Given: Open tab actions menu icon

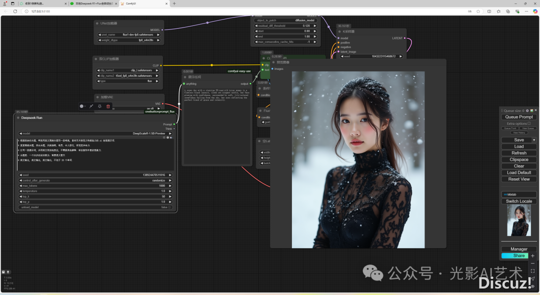Looking at the screenshot, I should pos(12,3).
